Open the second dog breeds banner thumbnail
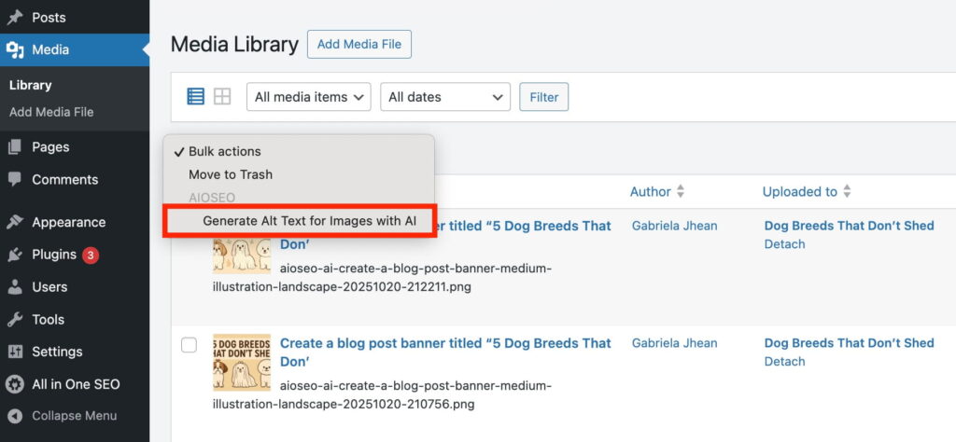Image resolution: width=956 pixels, height=442 pixels. tap(241, 362)
